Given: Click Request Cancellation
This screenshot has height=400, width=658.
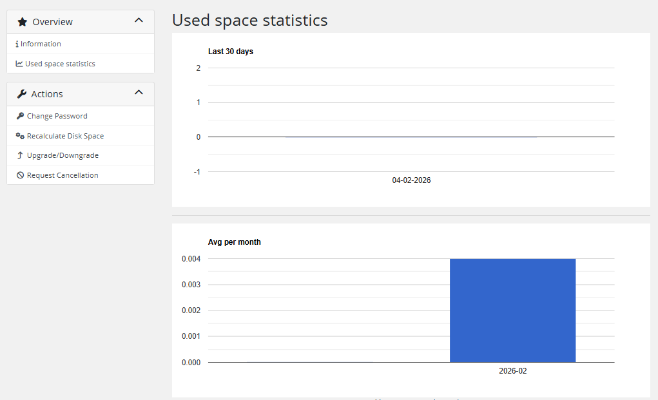Looking at the screenshot, I should pyautogui.click(x=62, y=175).
